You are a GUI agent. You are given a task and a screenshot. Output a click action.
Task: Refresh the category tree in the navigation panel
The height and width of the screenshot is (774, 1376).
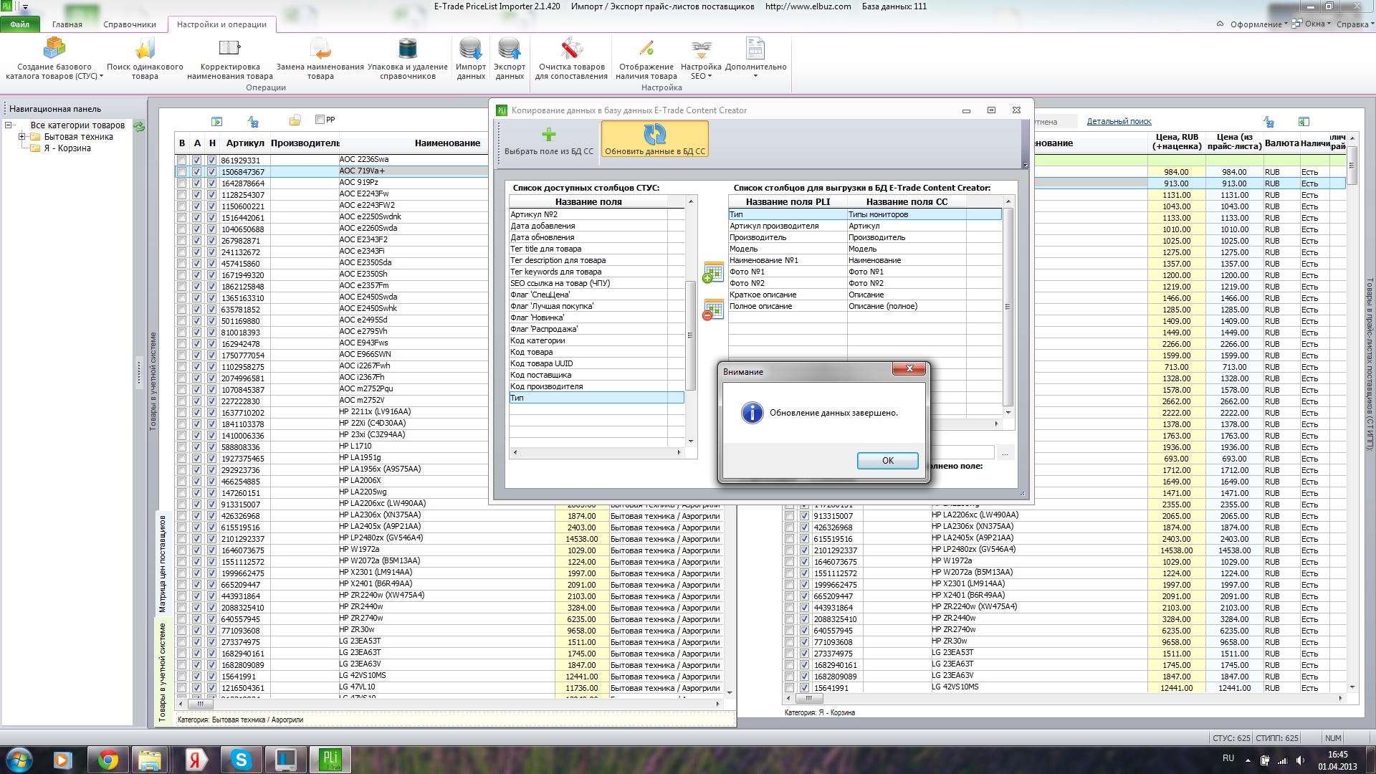[139, 126]
